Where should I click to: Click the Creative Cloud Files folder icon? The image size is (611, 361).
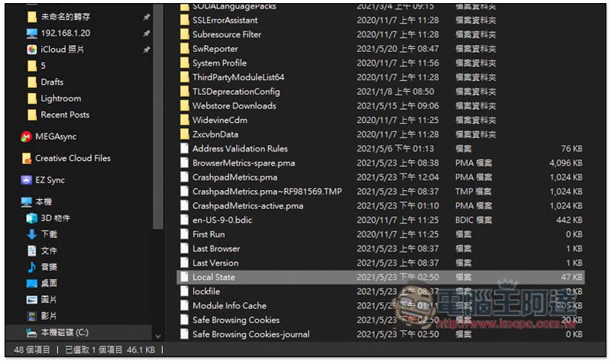click(x=26, y=159)
